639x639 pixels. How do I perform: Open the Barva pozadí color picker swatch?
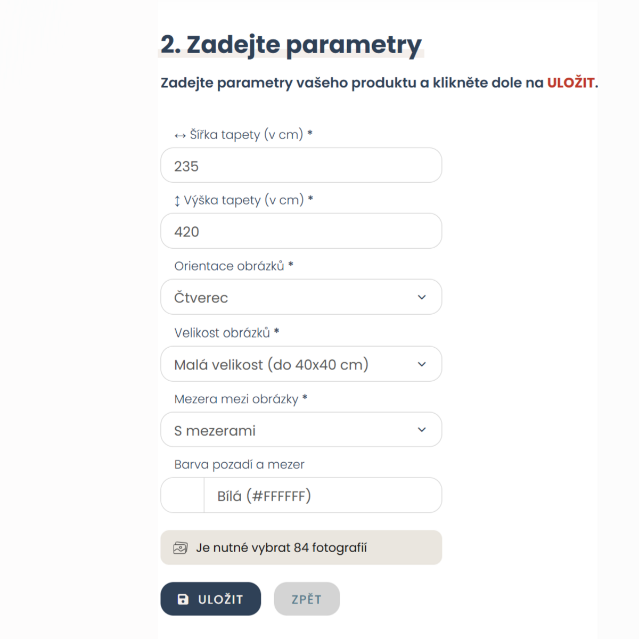[182, 495]
